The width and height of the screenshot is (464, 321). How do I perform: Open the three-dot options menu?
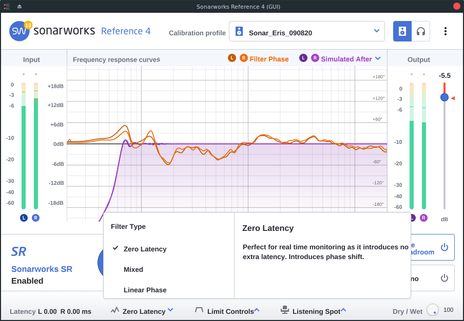[446, 31]
